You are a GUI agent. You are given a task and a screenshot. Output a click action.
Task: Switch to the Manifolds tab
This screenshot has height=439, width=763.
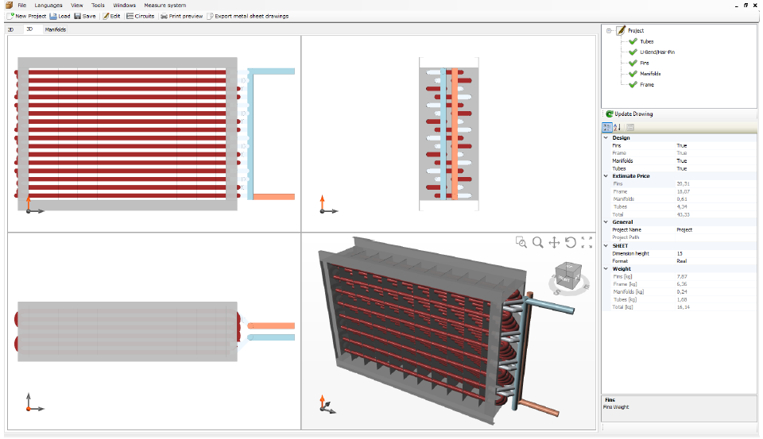pos(55,29)
